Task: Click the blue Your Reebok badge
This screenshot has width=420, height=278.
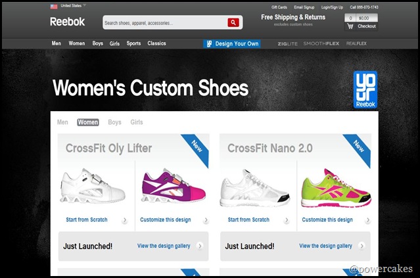Action: 365,90
